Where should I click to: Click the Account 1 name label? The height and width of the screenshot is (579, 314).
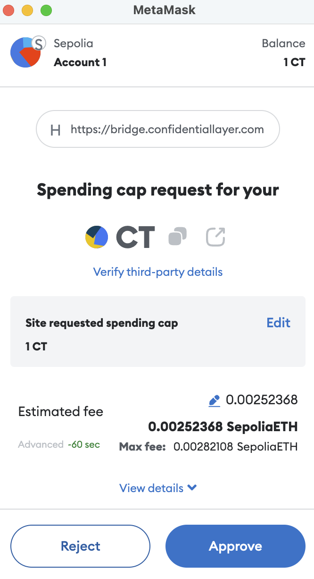click(x=80, y=62)
